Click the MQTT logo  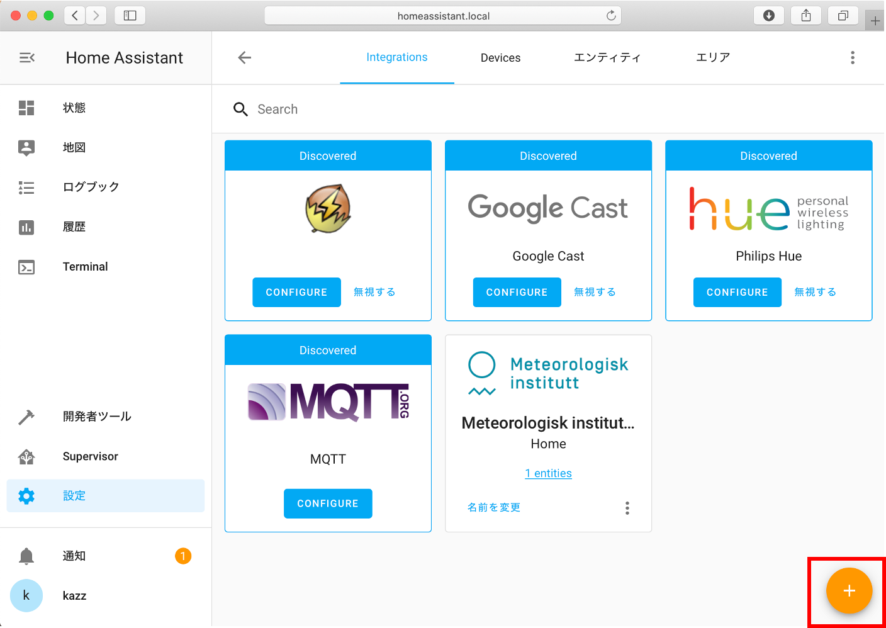[328, 402]
